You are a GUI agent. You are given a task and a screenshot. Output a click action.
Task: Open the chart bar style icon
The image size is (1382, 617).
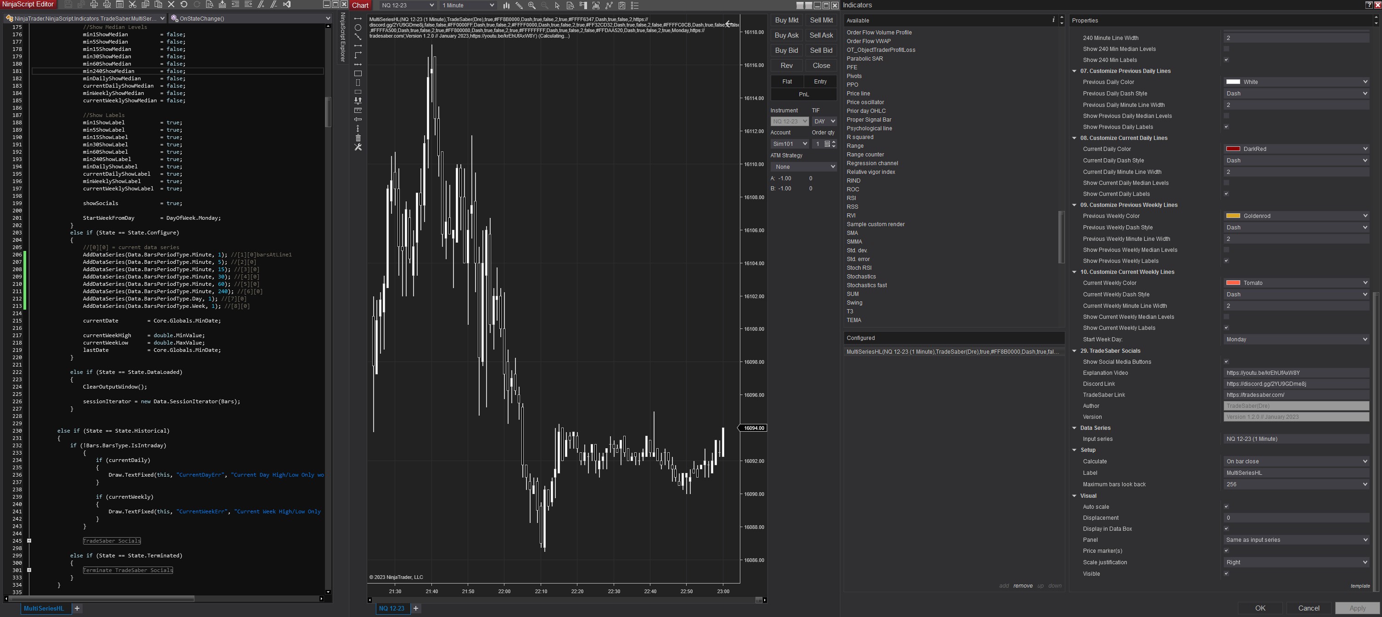[506, 6]
